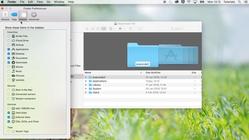Click the Hard disks drive icon
Image resolution: width=249 pixels, height=140 pixels.
(13, 113)
